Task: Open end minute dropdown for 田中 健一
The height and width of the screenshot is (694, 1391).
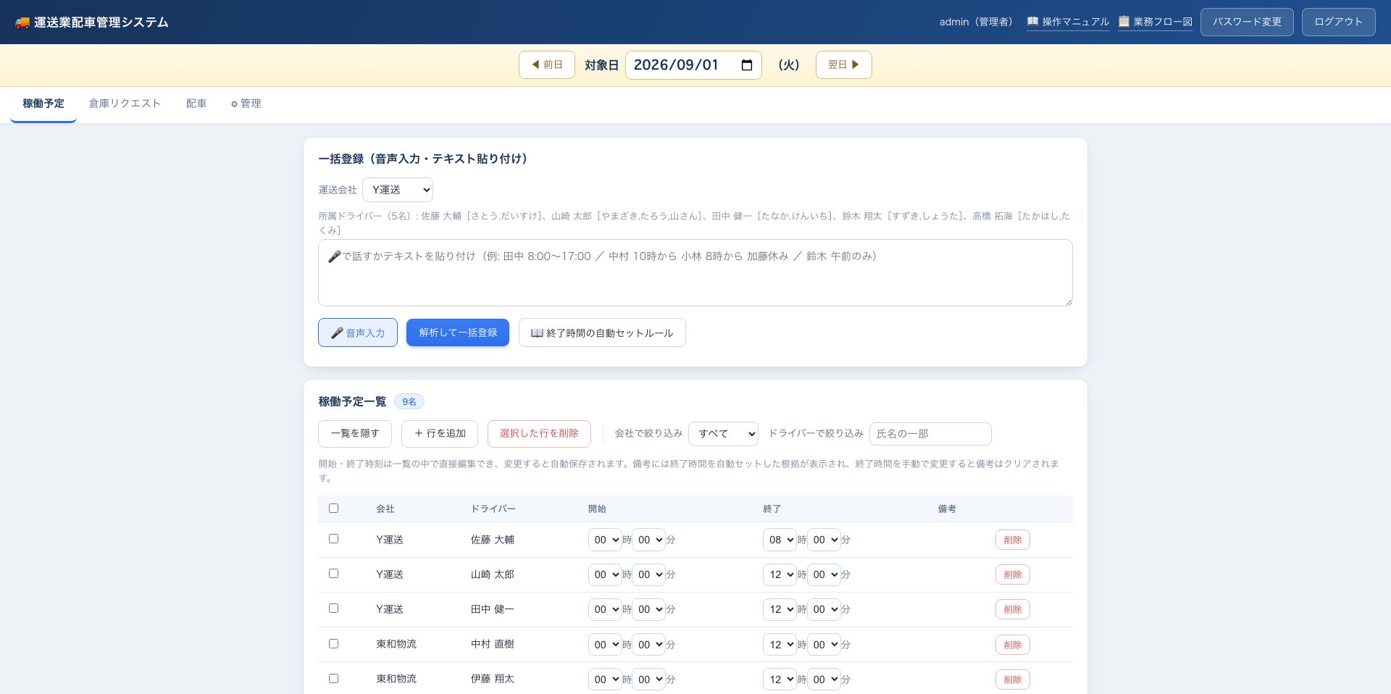Action: tap(824, 609)
